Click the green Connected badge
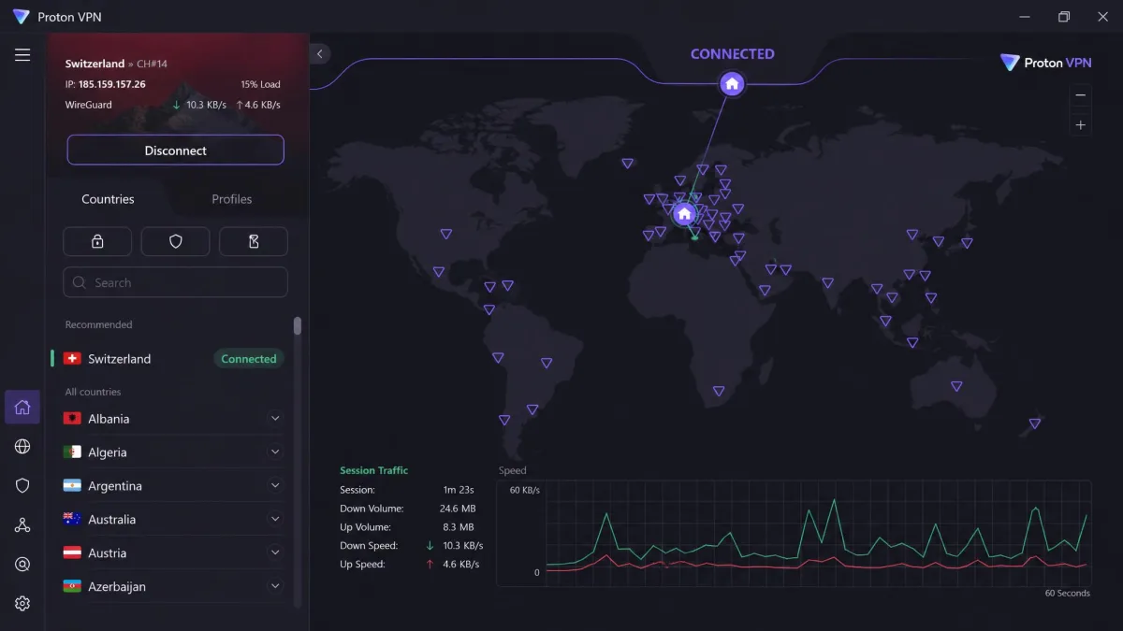Viewport: 1123px width, 631px height. [x=249, y=359]
